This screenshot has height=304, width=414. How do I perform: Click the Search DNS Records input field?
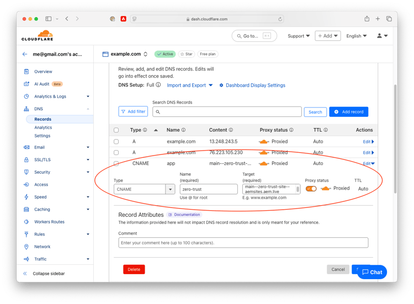[227, 111]
